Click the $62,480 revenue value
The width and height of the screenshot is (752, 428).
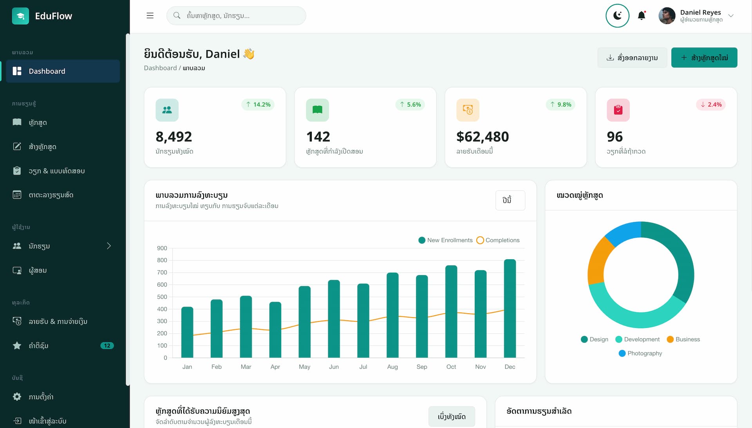483,137
